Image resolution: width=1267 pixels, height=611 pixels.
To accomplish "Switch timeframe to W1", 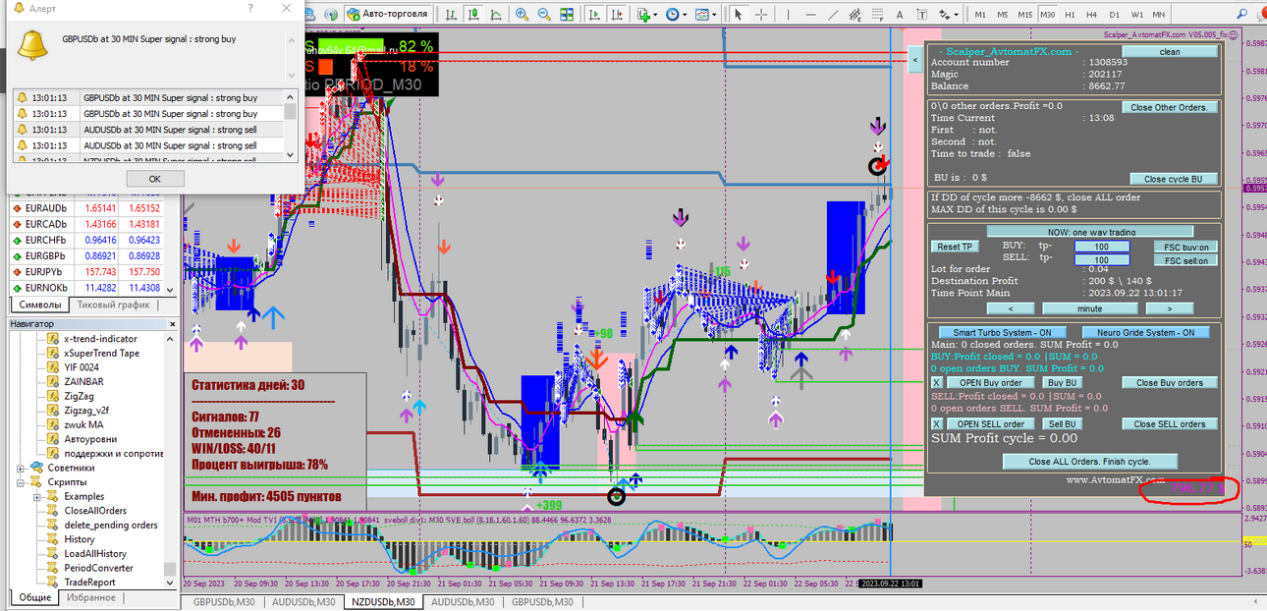I will tap(1136, 15).
